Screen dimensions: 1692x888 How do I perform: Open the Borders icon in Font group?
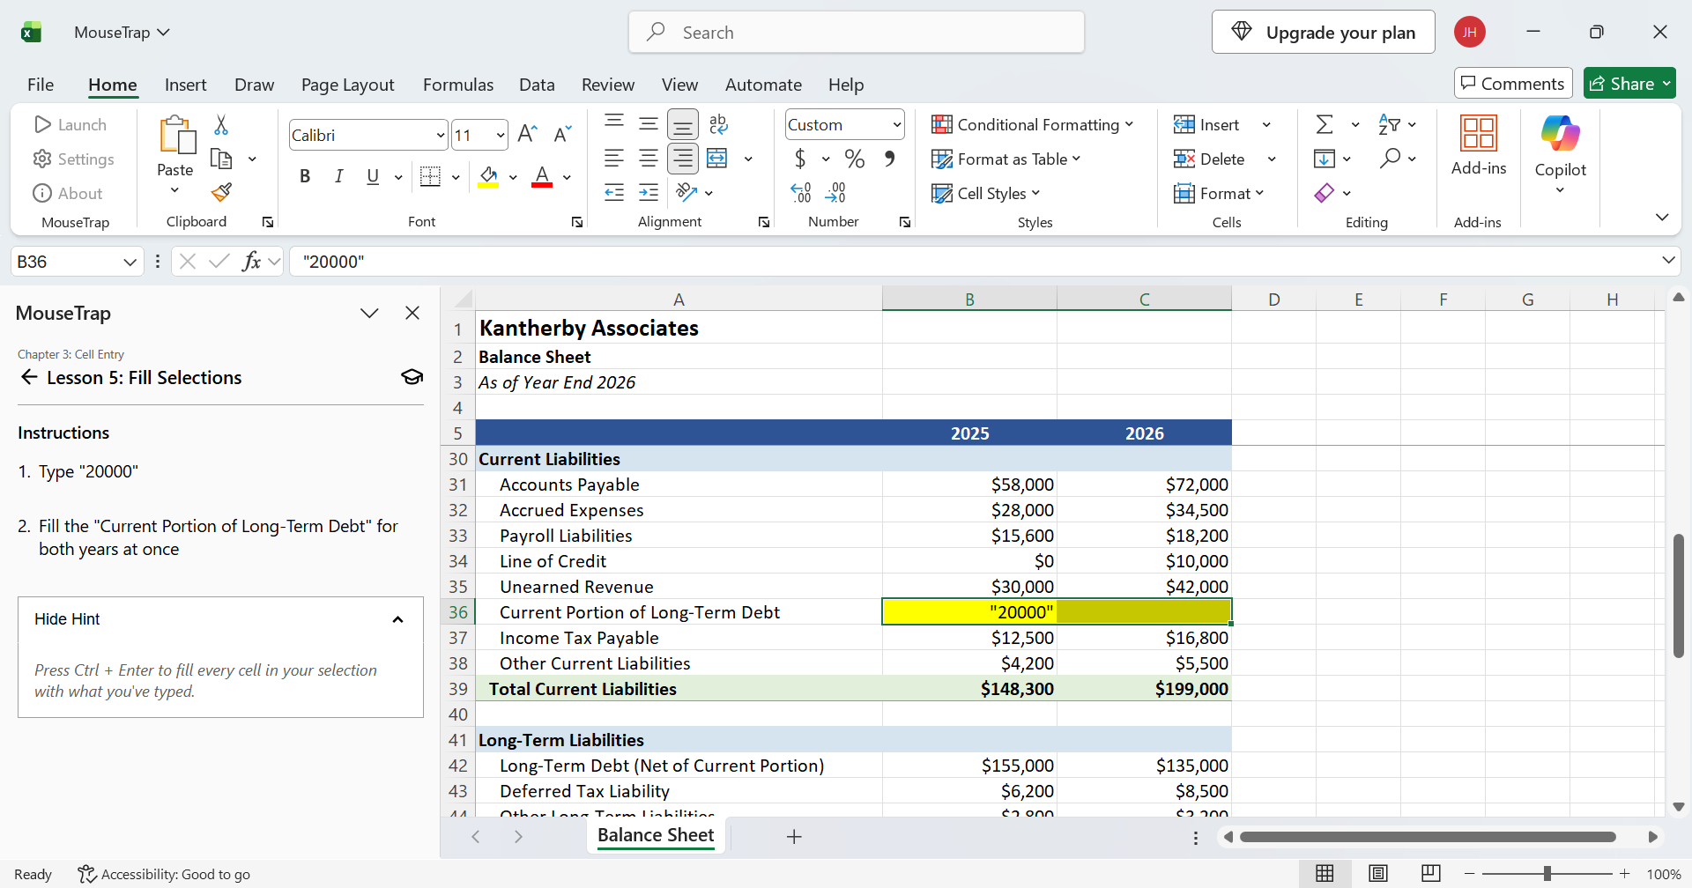tap(430, 176)
